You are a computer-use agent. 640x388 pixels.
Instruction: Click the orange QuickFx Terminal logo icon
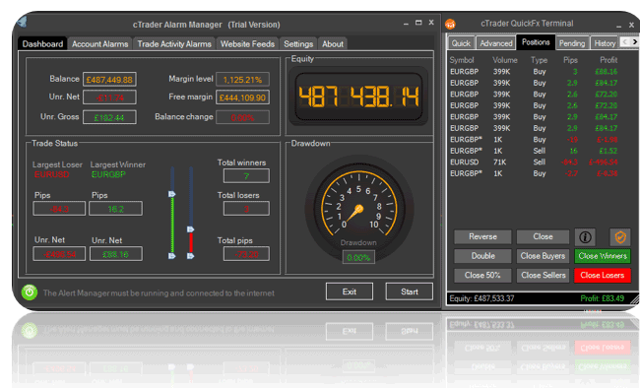pyautogui.click(x=450, y=25)
